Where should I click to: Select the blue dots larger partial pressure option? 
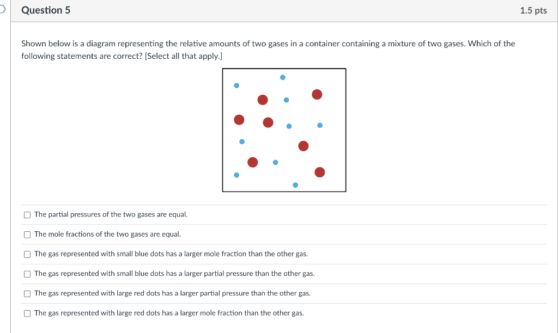[27, 273]
